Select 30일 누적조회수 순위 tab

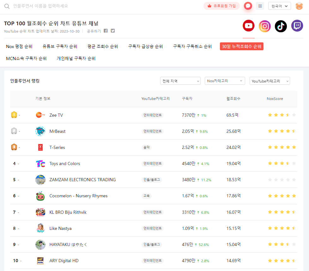[x=242, y=46]
